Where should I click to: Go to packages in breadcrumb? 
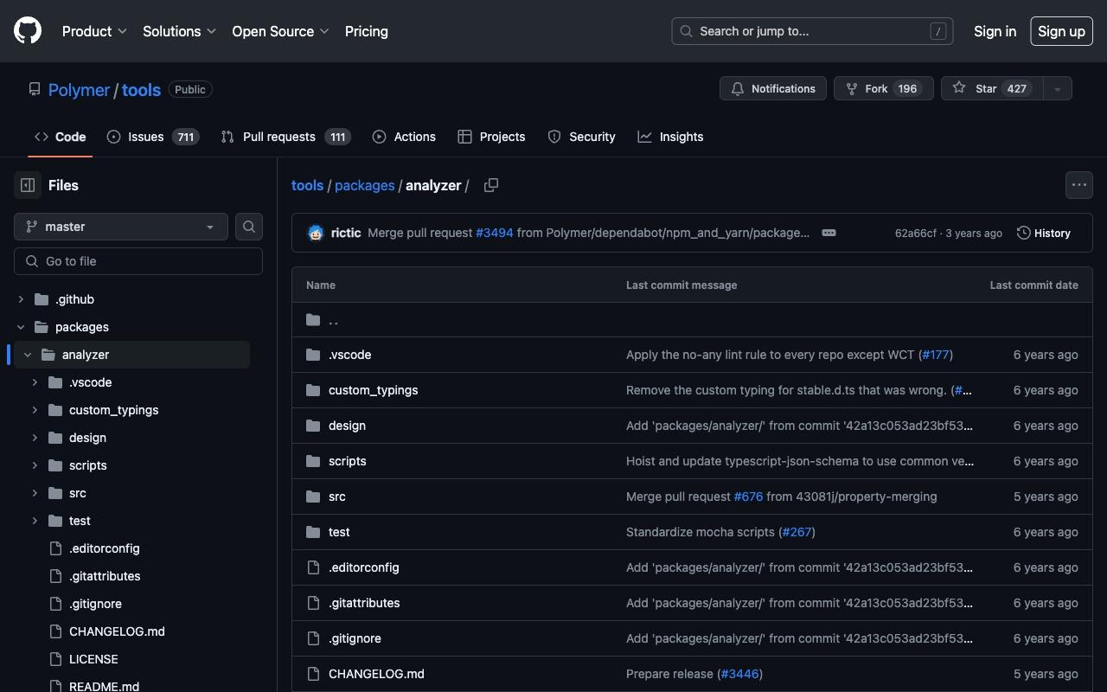[364, 185]
